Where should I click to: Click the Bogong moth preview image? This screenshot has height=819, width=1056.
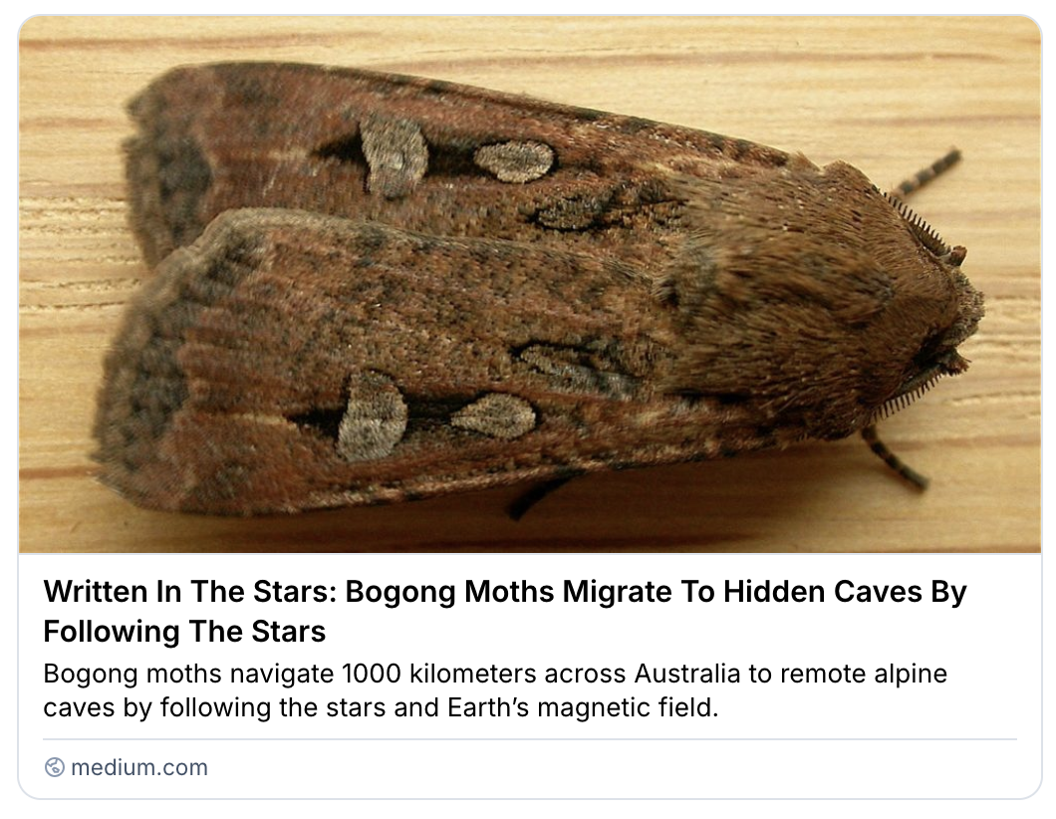[530, 284]
